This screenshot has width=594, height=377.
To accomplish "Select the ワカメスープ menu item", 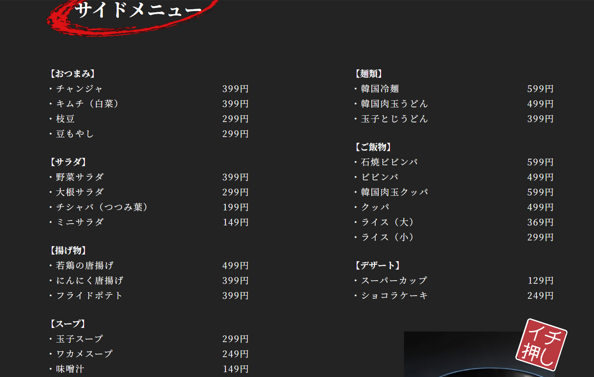I will click(84, 354).
